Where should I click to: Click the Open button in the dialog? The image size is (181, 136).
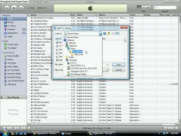click(119, 65)
